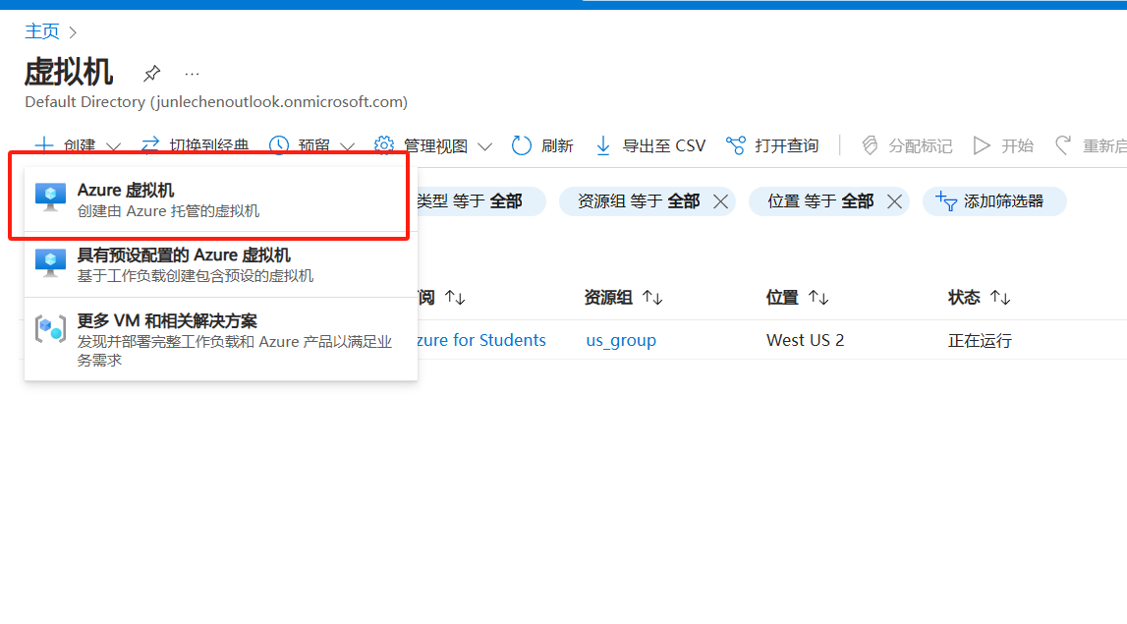Go to 主页 breadcrumb link
Viewport: 1127px width, 624px height.
point(41,31)
